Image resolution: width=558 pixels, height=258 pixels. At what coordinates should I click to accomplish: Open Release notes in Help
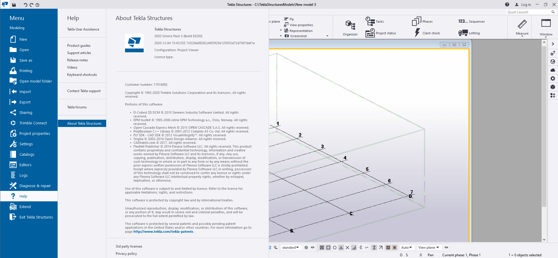(x=77, y=60)
